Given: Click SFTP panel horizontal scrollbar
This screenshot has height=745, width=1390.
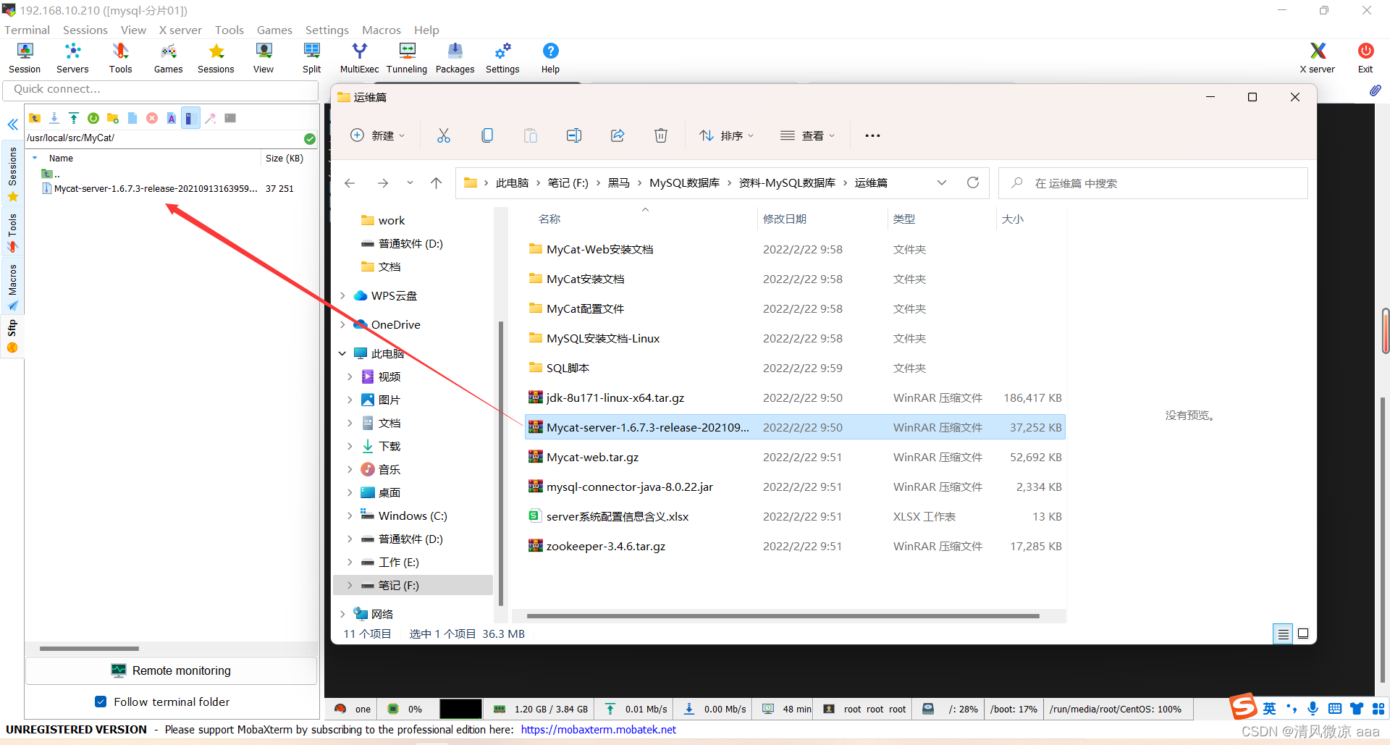Looking at the screenshot, I should pyautogui.click(x=89, y=648).
